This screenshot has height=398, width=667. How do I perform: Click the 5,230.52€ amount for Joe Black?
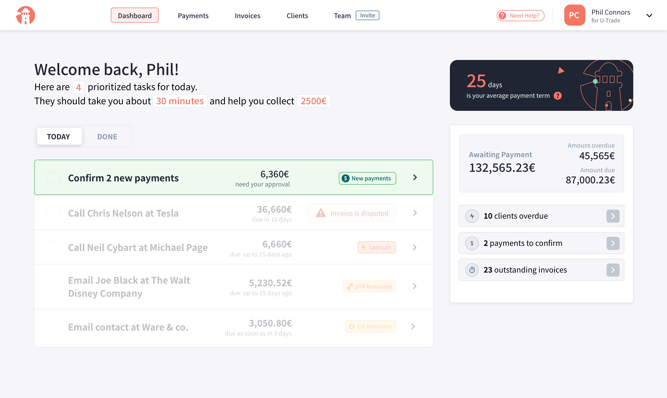coord(270,283)
